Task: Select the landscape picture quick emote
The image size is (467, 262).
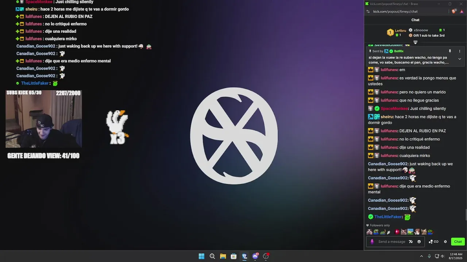Action: click(x=410, y=232)
